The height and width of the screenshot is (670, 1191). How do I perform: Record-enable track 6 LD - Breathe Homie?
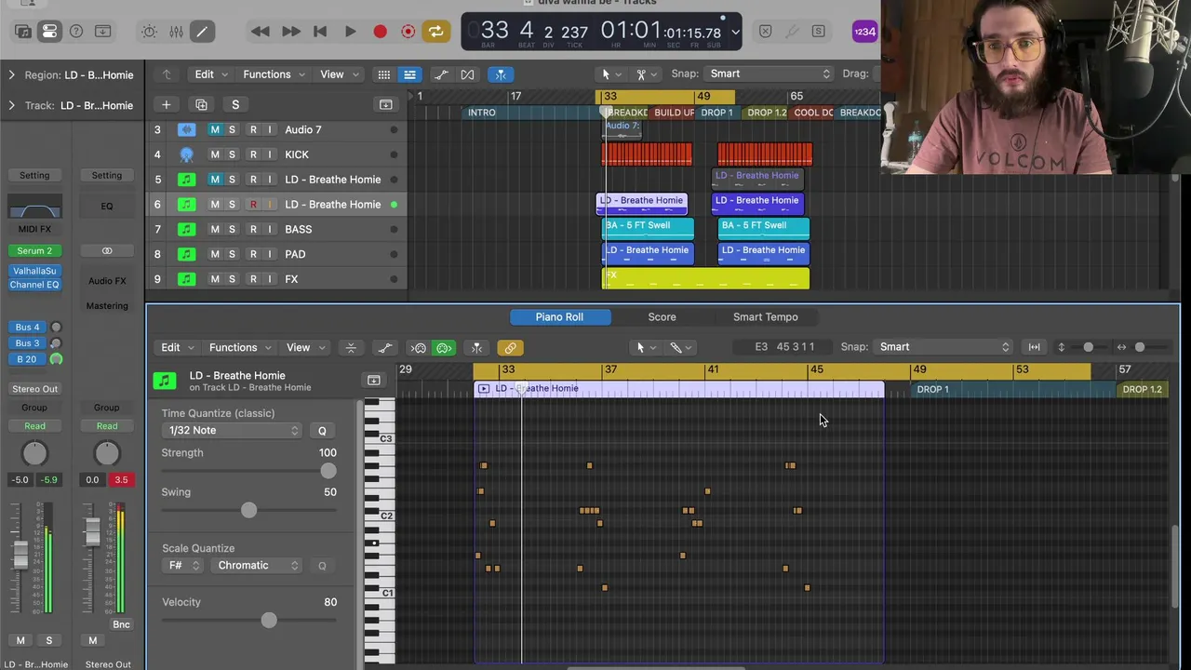pos(253,204)
